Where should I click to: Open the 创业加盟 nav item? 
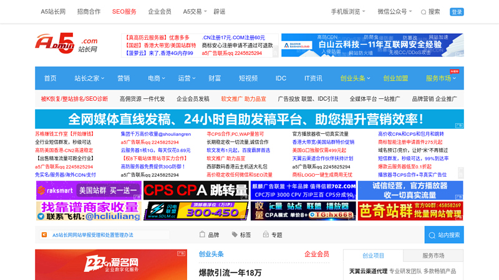click(395, 78)
